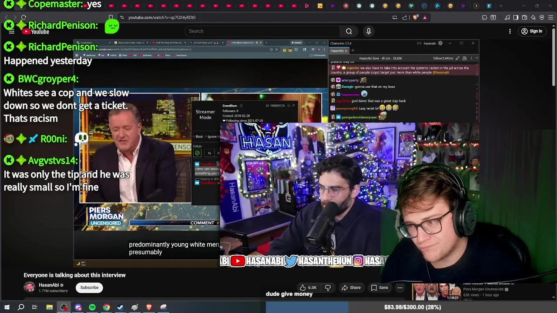
Task: Click the address bar URL youtube.com/watch
Action: coord(162,17)
